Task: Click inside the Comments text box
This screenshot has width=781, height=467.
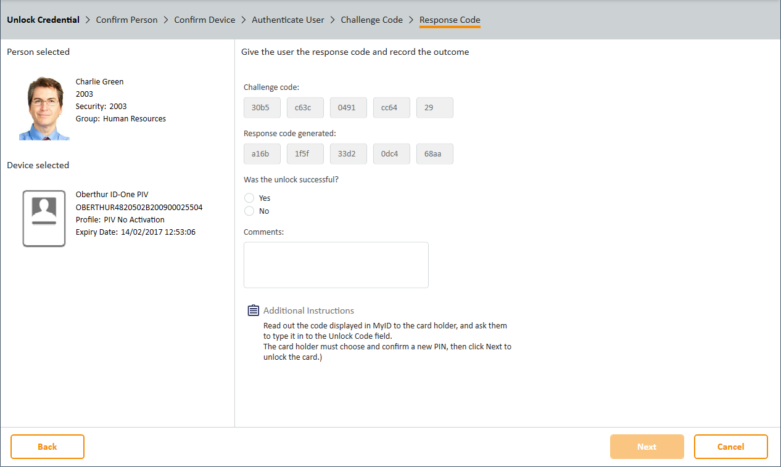Action: tap(336, 265)
